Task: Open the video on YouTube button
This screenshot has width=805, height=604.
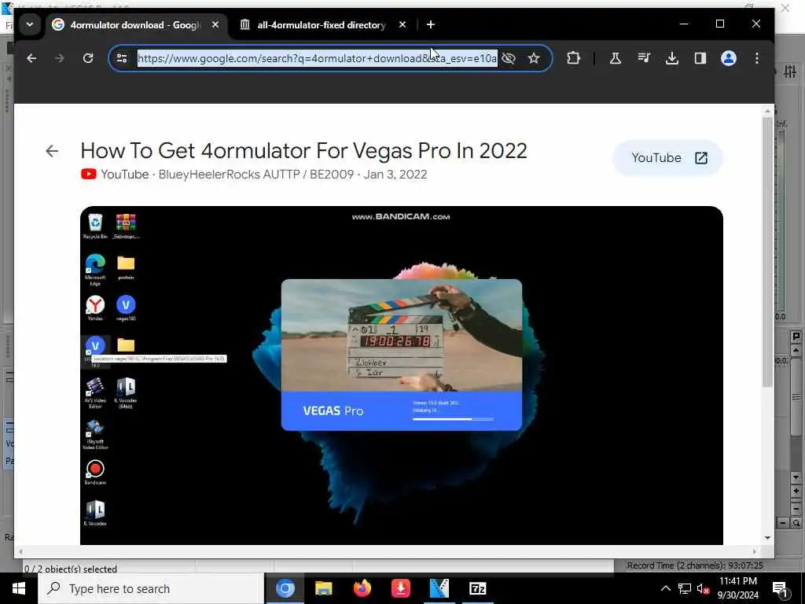Action: [668, 157]
